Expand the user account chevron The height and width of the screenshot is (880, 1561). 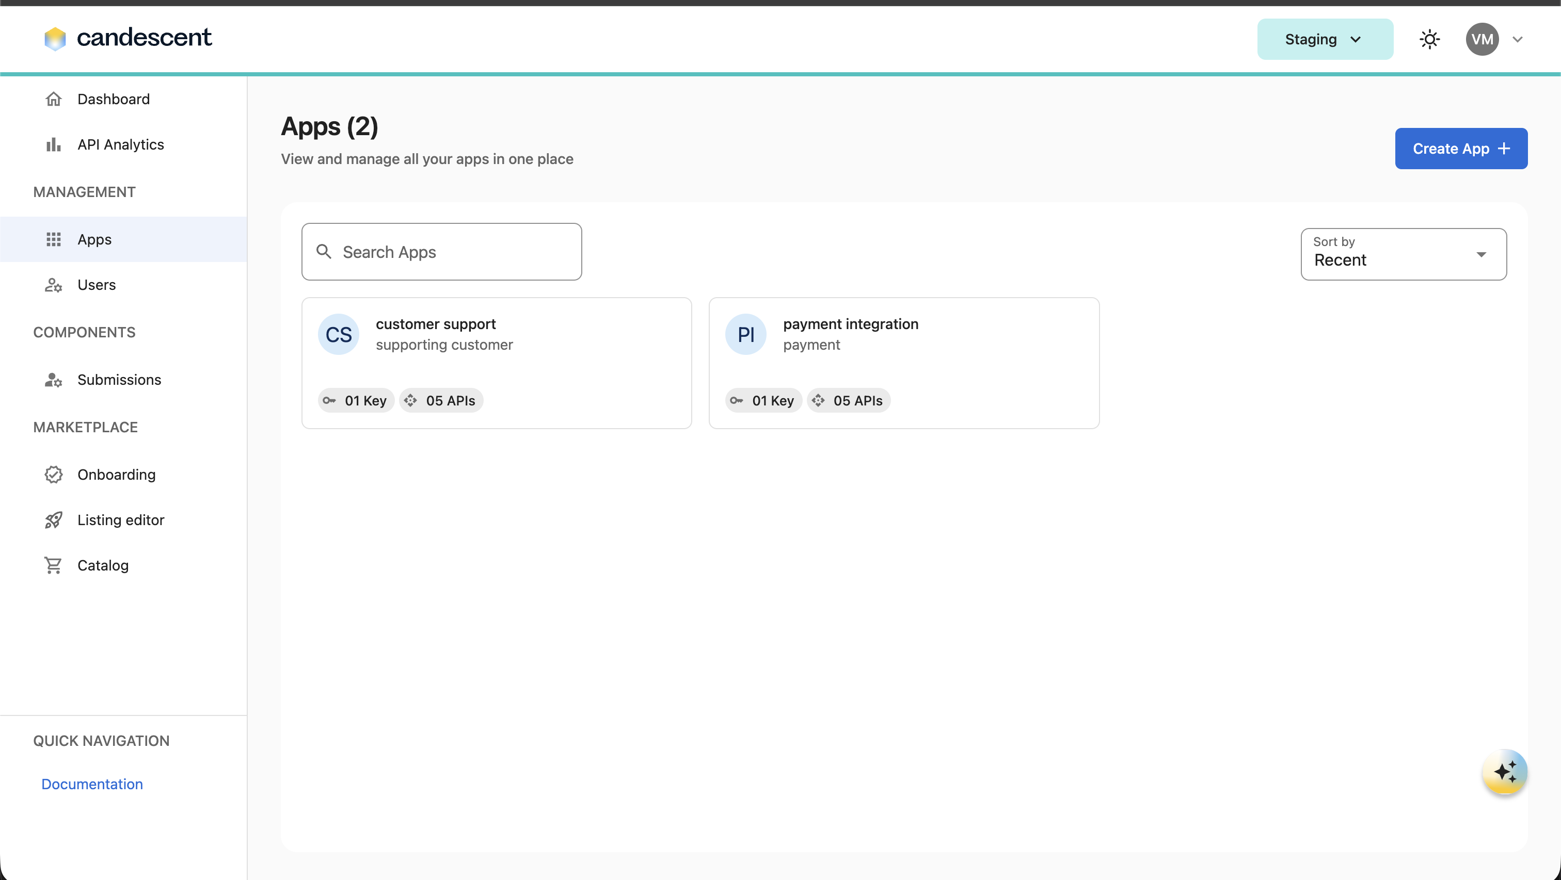click(1517, 39)
